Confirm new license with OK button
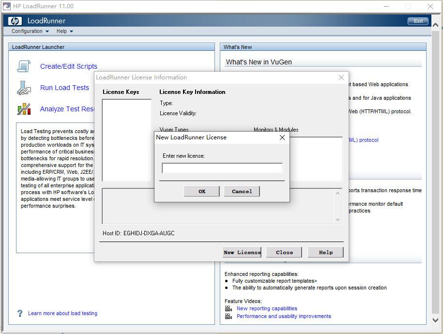 point(202,191)
